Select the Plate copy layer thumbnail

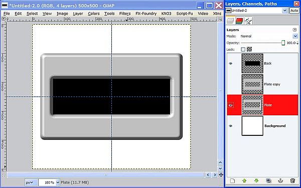coord(252,84)
